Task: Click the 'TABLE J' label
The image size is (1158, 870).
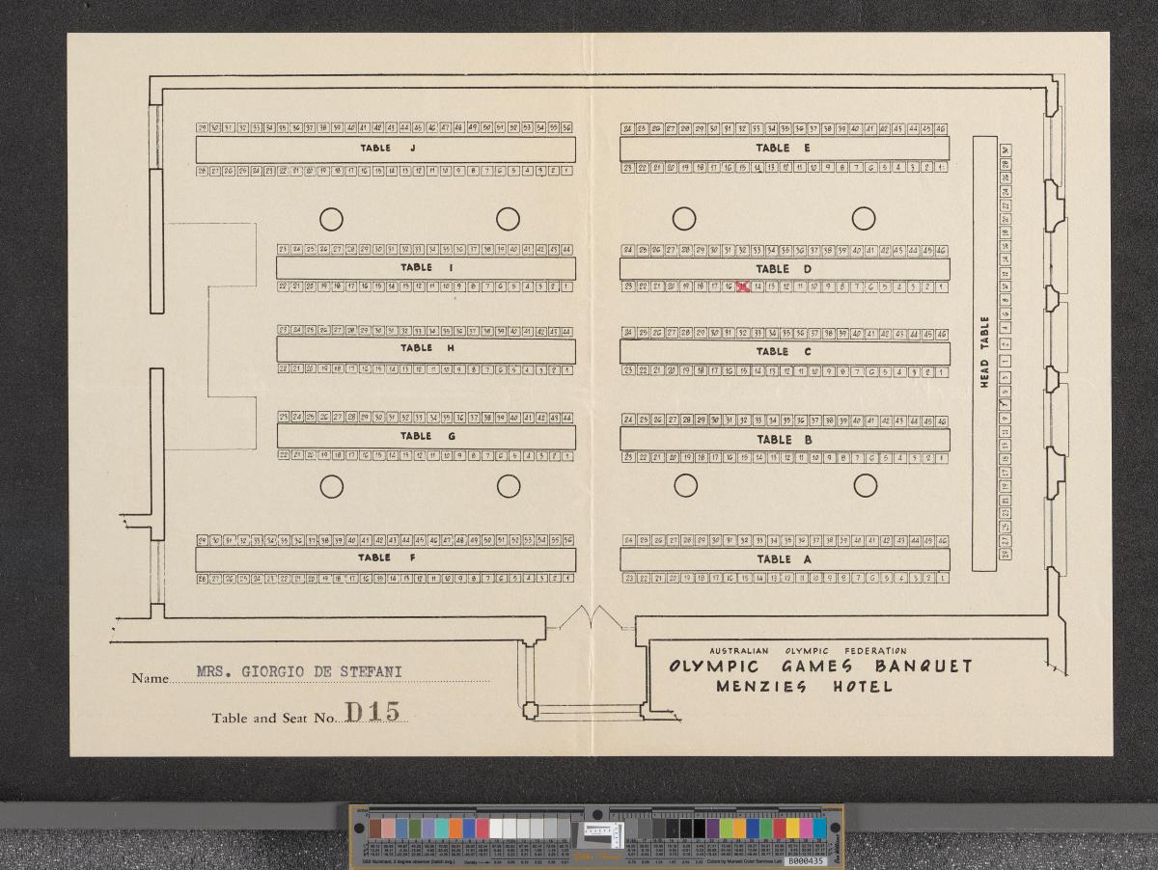Action: coord(388,149)
